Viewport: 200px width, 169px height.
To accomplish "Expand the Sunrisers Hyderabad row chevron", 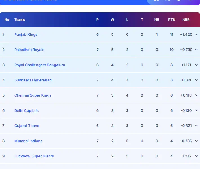I will [196, 80].
